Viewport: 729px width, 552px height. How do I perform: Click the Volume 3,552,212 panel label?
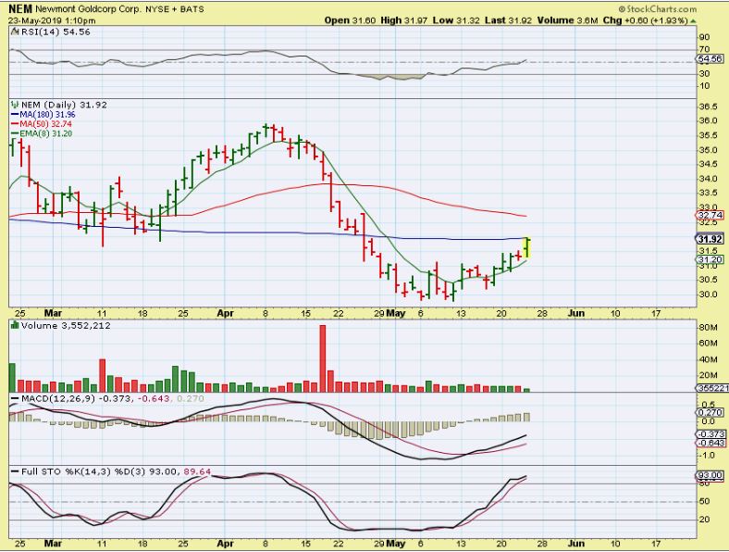tap(66, 325)
